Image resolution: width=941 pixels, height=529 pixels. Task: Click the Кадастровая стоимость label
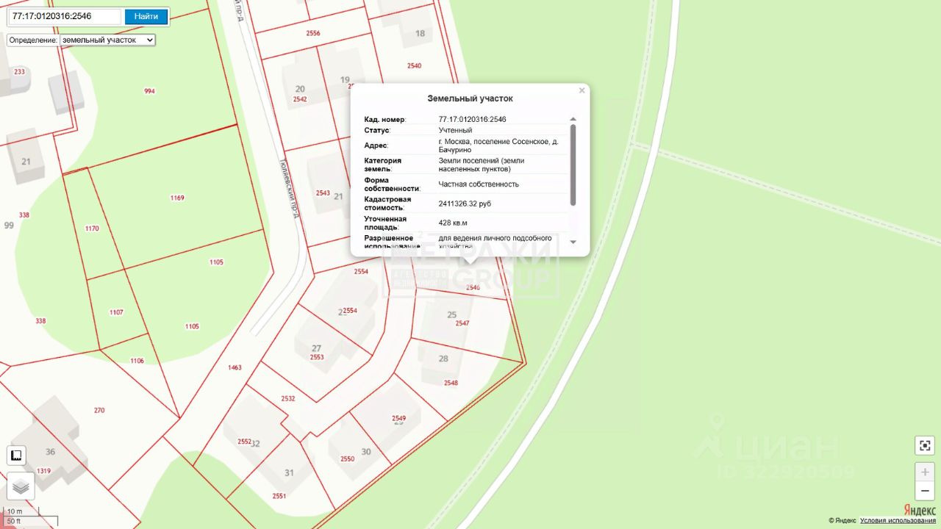pyautogui.click(x=388, y=204)
